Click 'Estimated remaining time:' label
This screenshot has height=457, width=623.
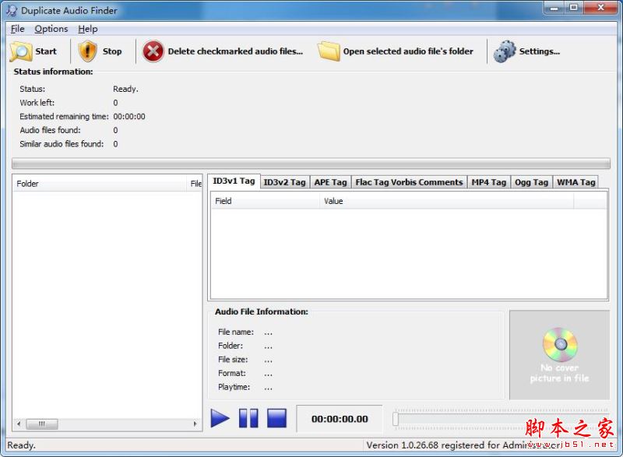tap(64, 116)
